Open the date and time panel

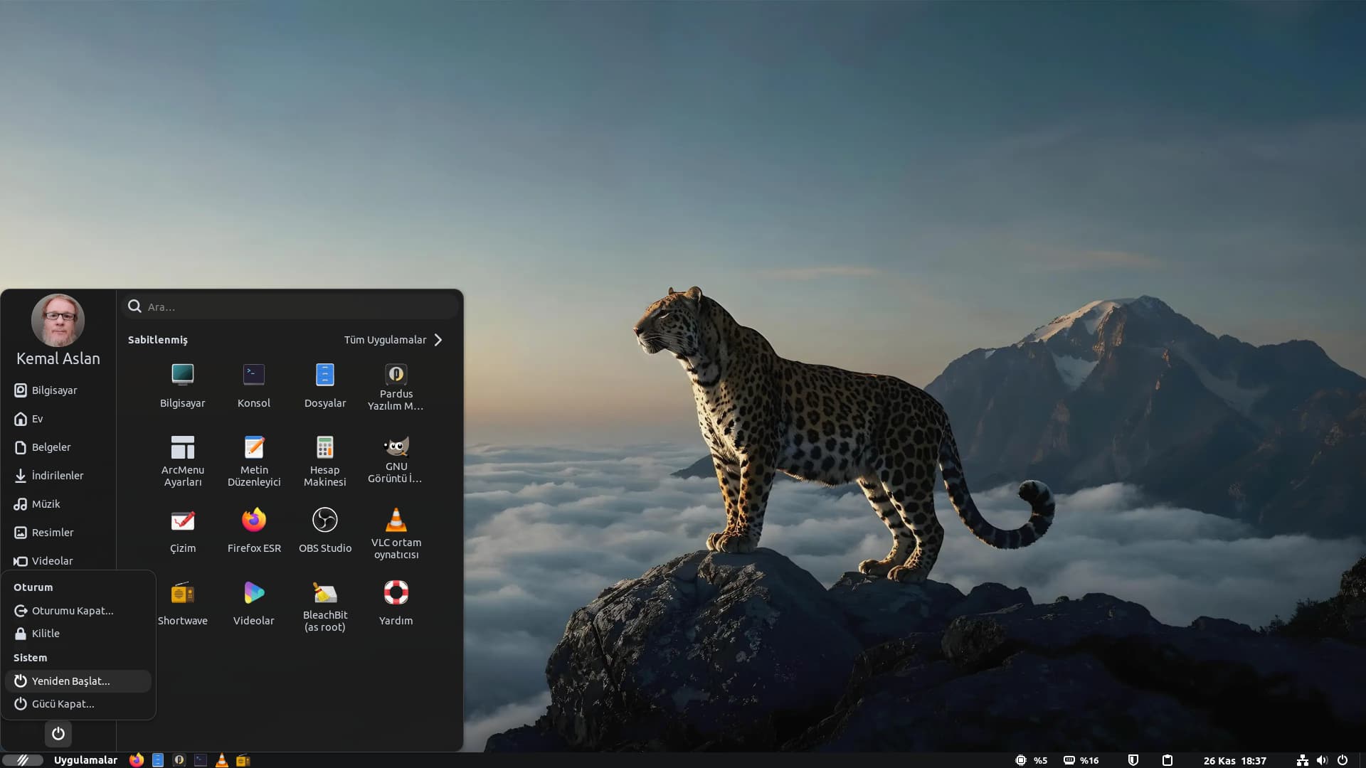1234,760
